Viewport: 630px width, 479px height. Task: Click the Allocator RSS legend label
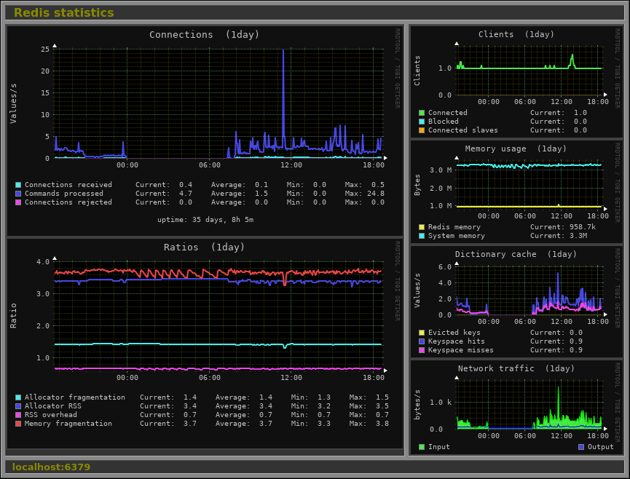pos(52,406)
